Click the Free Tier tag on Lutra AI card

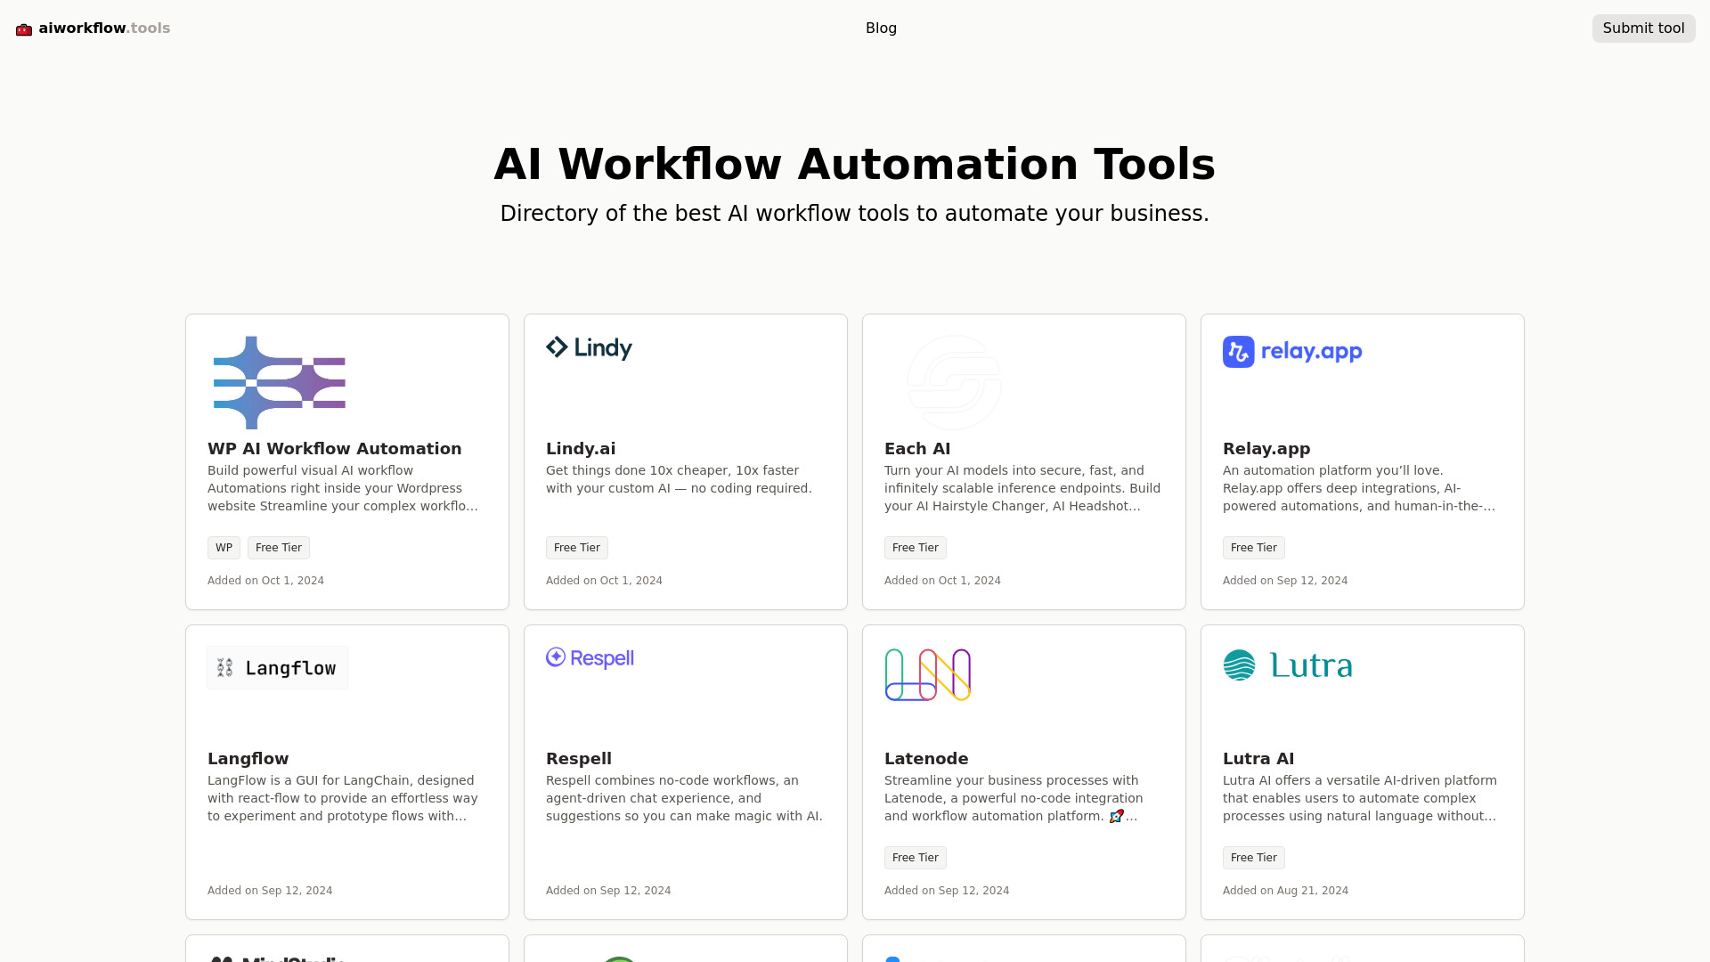[x=1253, y=857]
